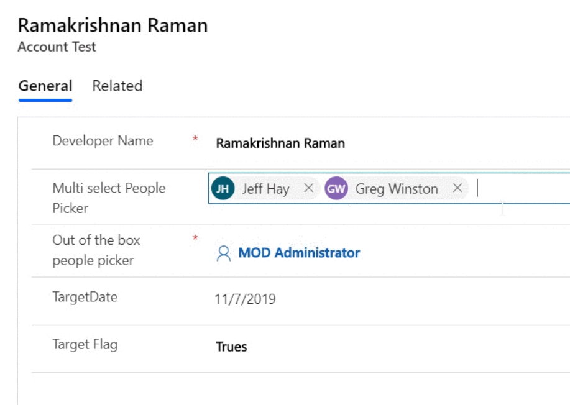Click the Developer Name label

pos(103,141)
